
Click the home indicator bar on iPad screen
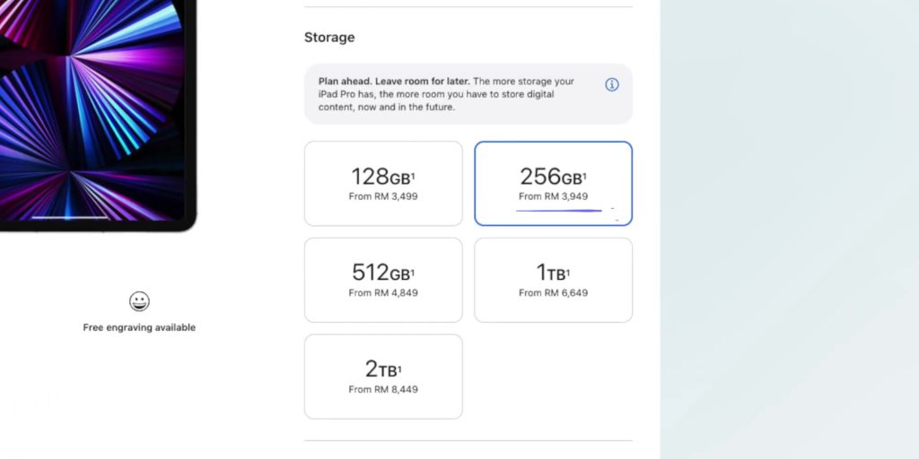coord(69,218)
